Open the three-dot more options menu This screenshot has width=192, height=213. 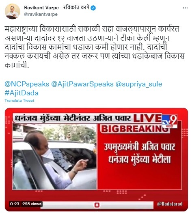185,8
